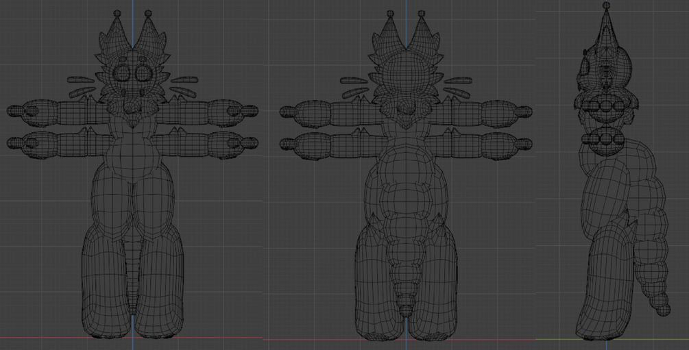Select the front-view character's left eye mesh

[x=121, y=73]
